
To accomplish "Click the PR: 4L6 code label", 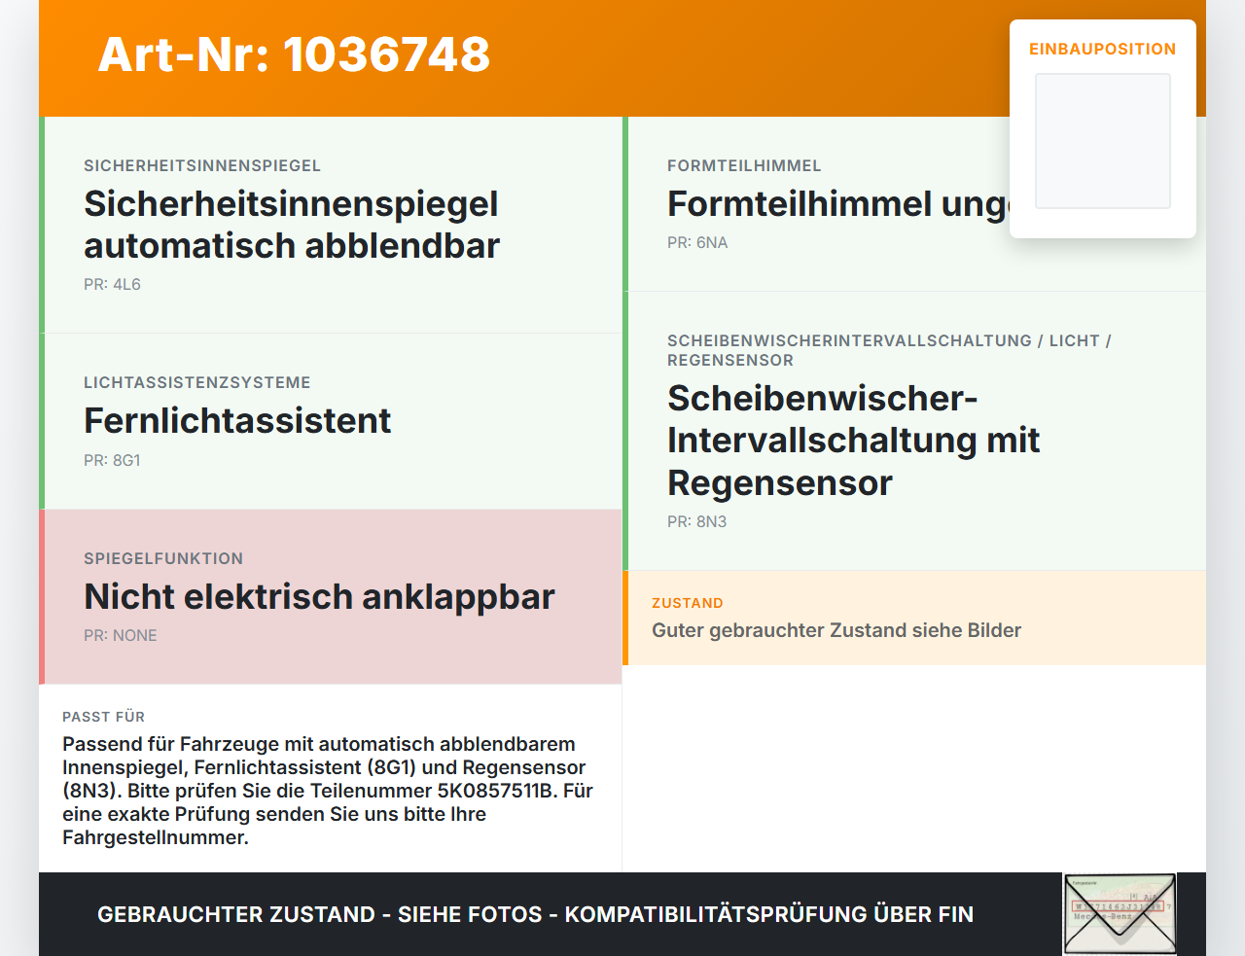I will pos(112,284).
